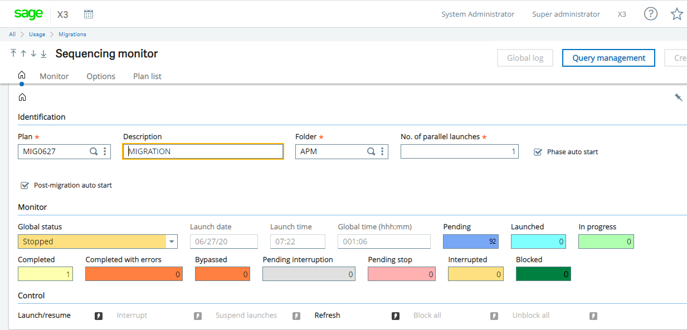Click the pin icon in panel

678,97
